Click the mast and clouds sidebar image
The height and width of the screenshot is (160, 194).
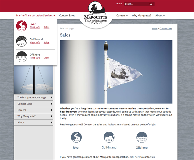click(34, 80)
